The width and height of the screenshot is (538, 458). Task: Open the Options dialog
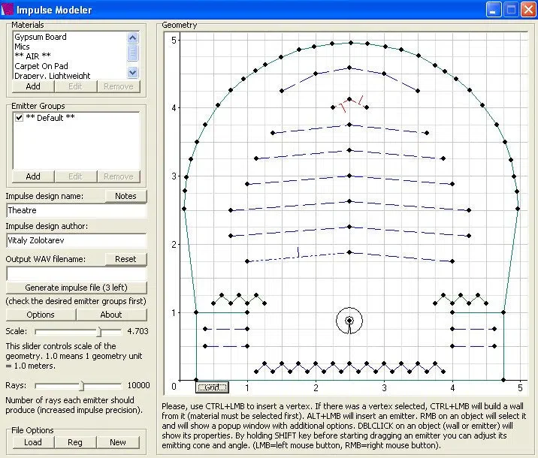pos(41,315)
